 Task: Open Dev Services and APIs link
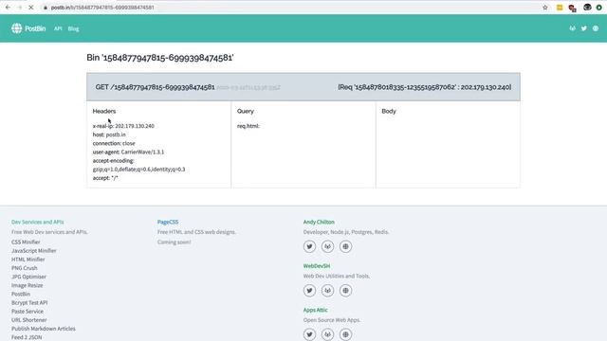click(38, 222)
